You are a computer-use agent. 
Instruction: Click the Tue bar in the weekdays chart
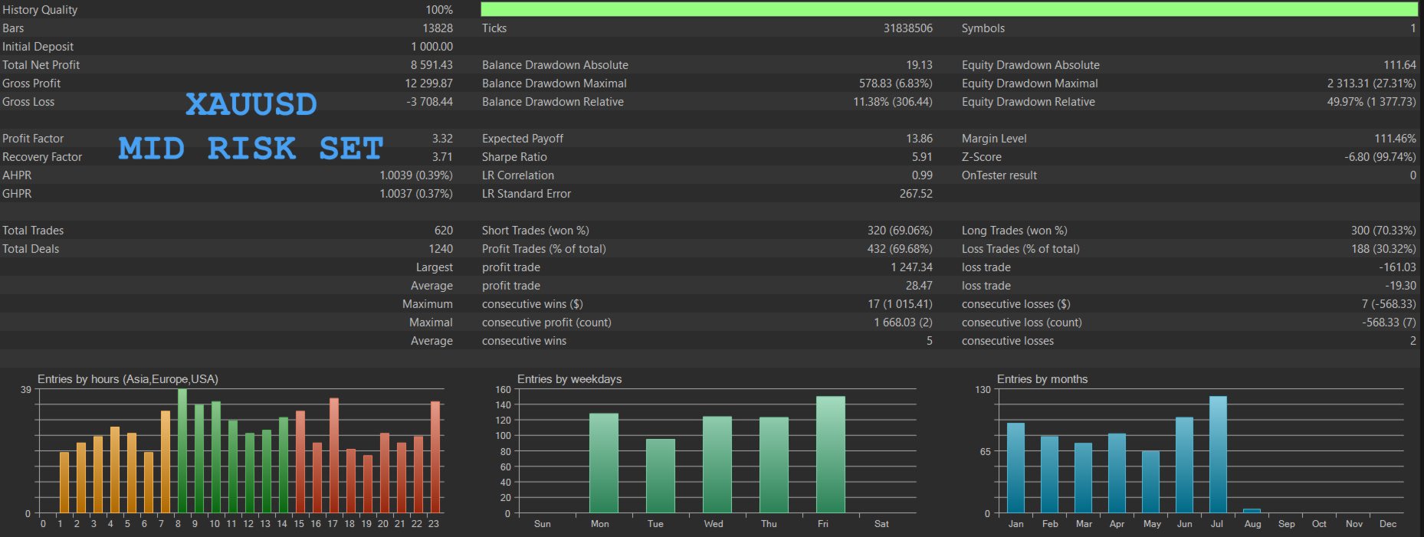tap(661, 476)
